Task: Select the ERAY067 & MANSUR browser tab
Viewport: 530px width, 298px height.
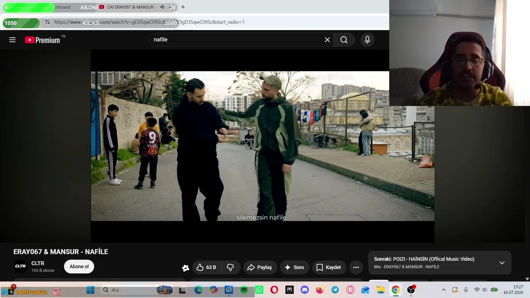Action: (x=130, y=7)
